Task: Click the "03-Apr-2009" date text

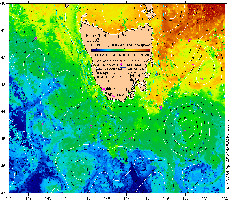Action: tap(94, 35)
